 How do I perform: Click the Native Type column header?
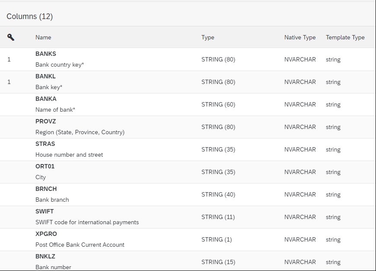pyautogui.click(x=300, y=37)
